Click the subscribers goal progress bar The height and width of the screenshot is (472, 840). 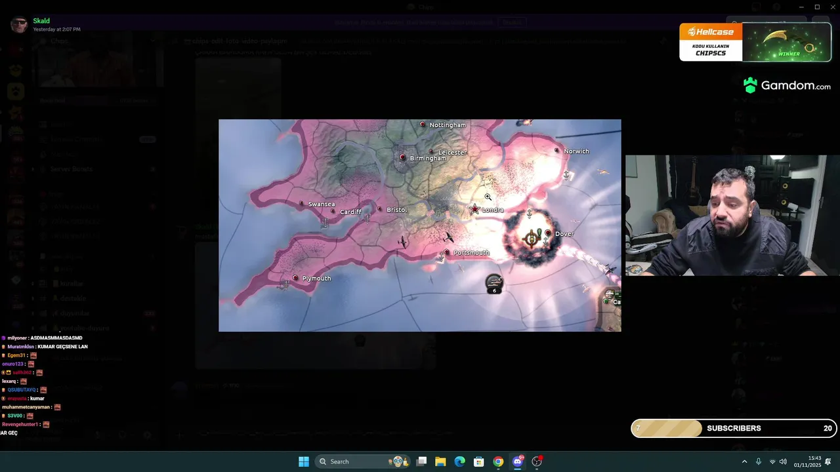pos(734,428)
